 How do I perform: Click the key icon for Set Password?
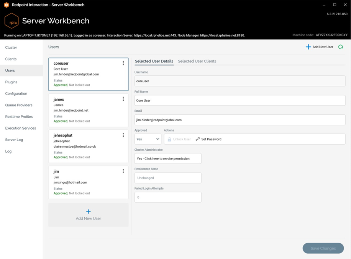point(198,139)
